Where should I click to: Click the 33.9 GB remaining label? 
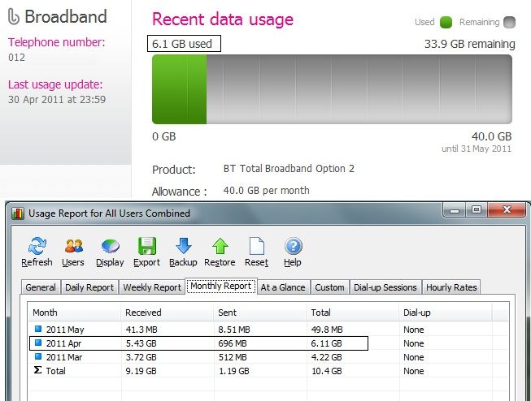point(470,44)
